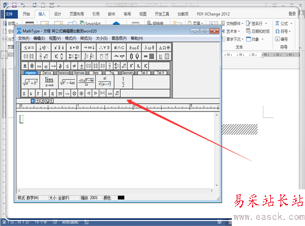305x226 pixels.
Task: Insert the not-equal symbol (≠)
Action: pos(74,66)
